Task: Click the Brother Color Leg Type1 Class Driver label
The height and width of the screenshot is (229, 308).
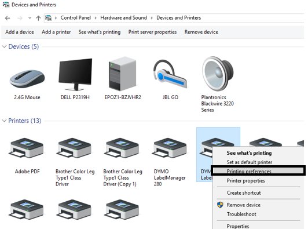Action: tap(75, 177)
